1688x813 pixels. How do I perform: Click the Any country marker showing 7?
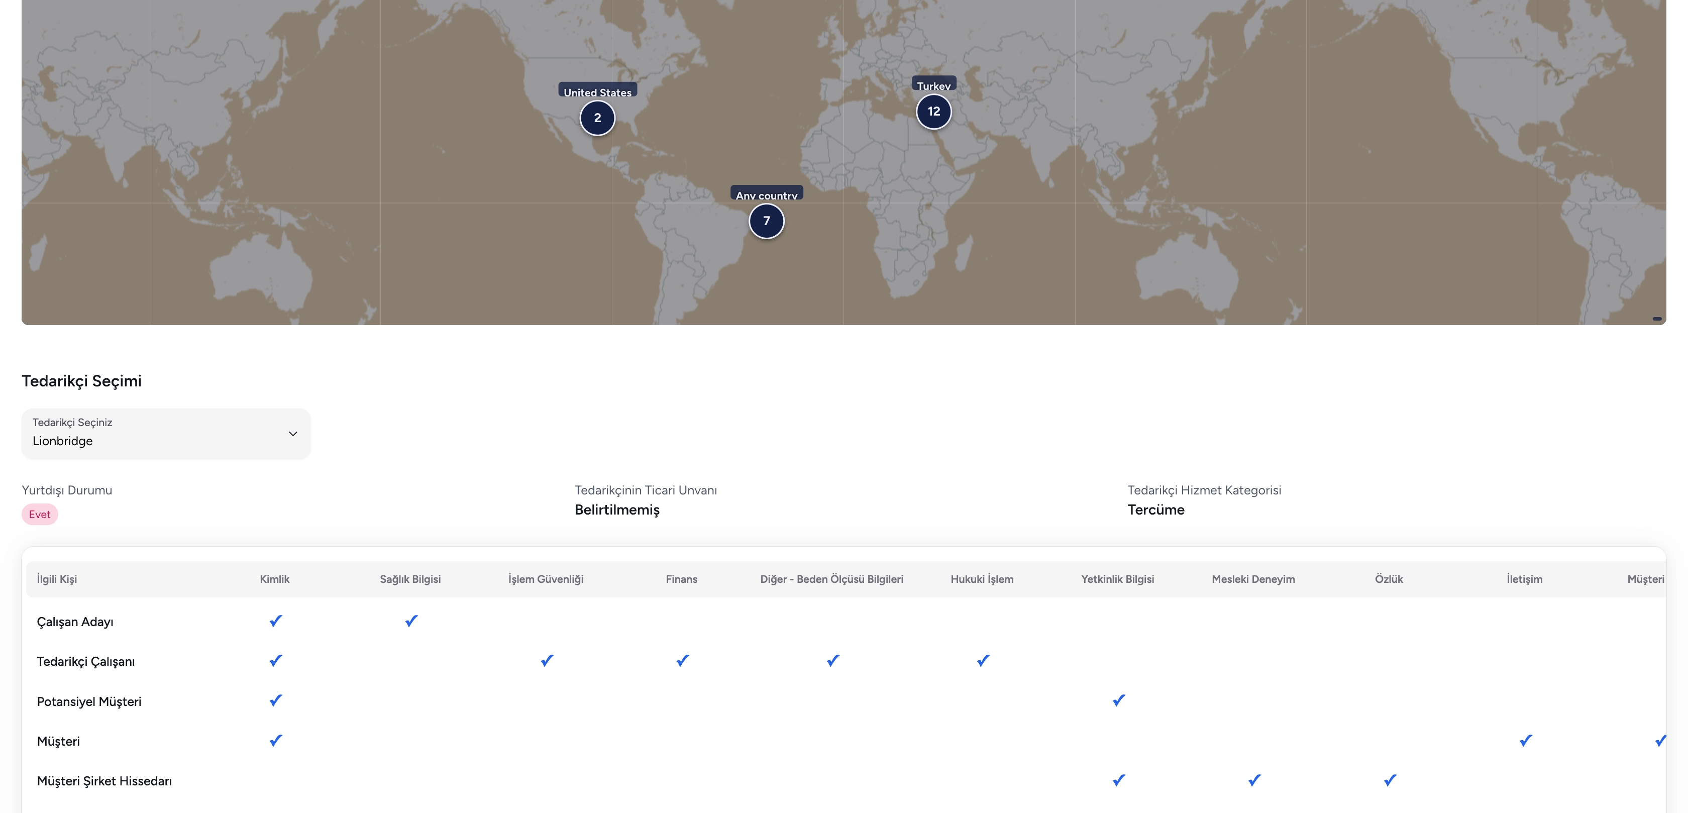[x=766, y=221]
